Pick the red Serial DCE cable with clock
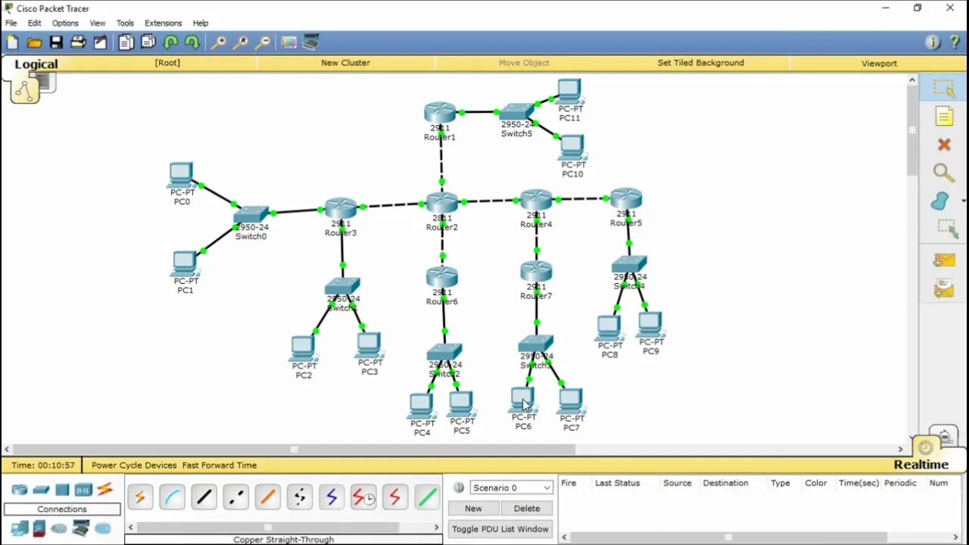Image resolution: width=969 pixels, height=545 pixels. tap(363, 497)
